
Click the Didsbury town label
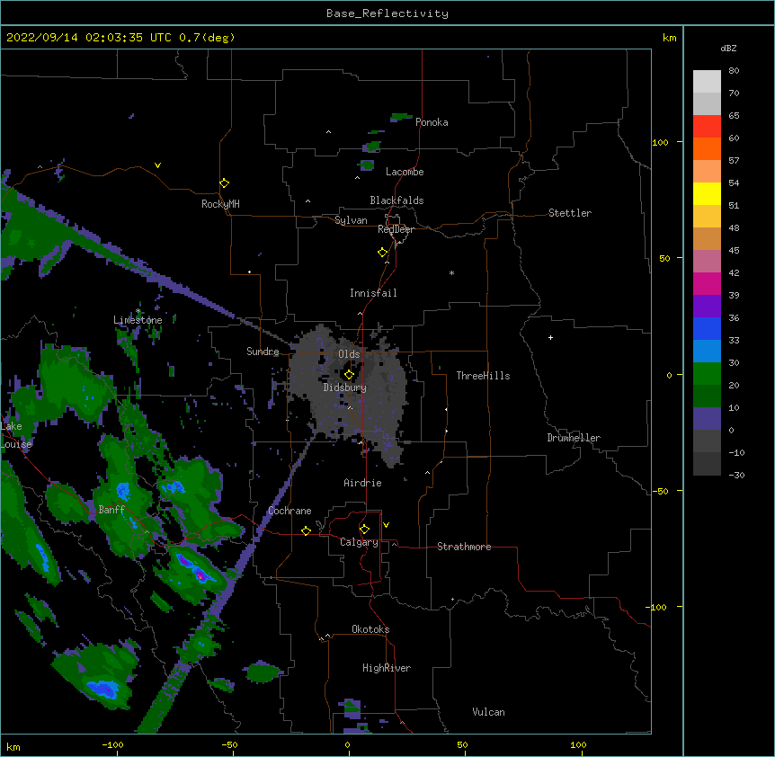(x=344, y=387)
